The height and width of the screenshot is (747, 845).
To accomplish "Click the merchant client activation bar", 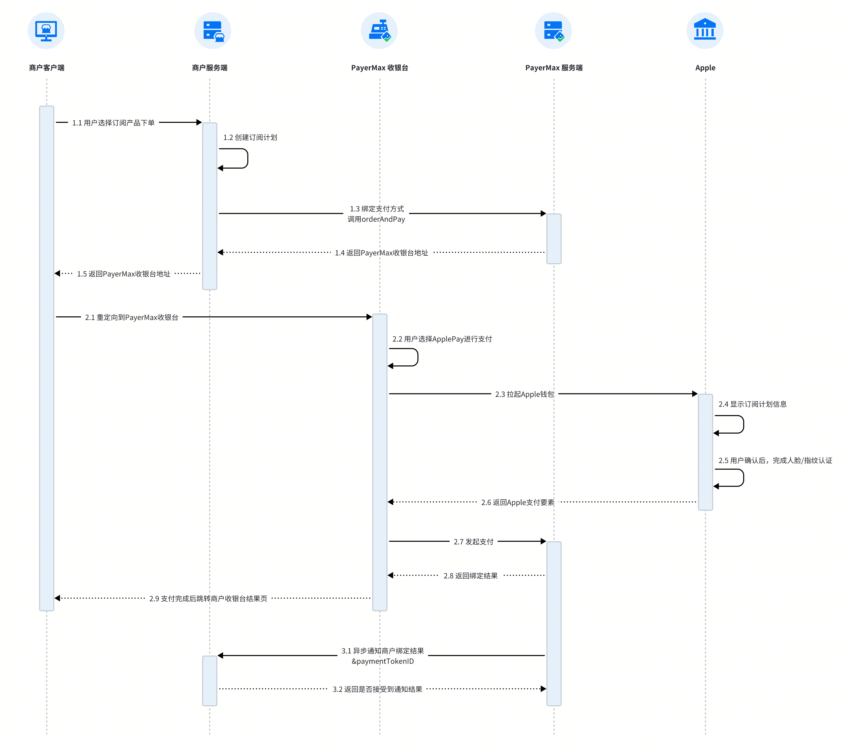I will click(x=47, y=359).
